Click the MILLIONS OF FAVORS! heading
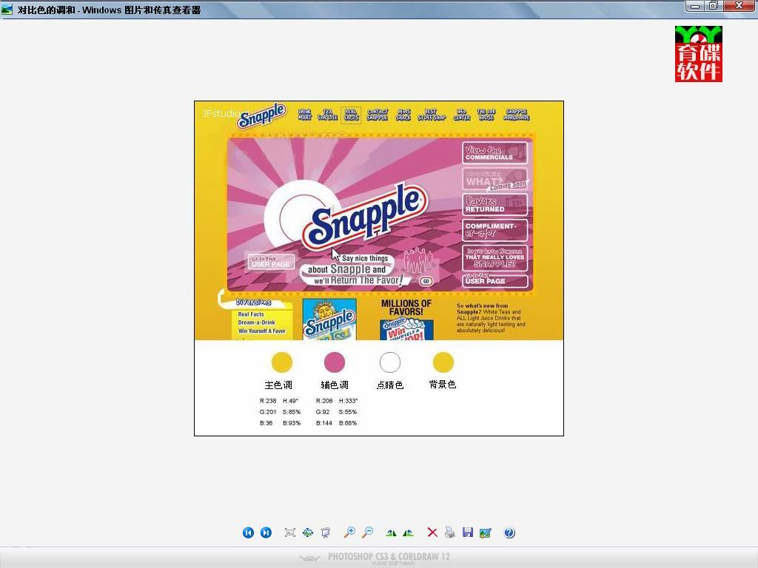The width and height of the screenshot is (758, 568). (x=406, y=308)
